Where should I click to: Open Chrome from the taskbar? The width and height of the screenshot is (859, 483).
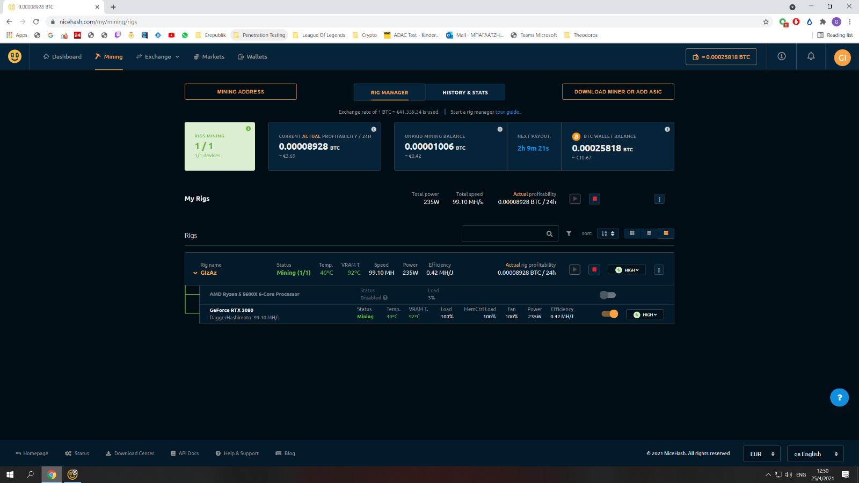pyautogui.click(x=52, y=474)
